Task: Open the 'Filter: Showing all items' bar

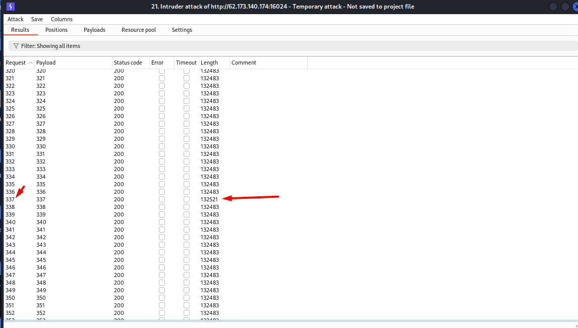Action: point(50,46)
